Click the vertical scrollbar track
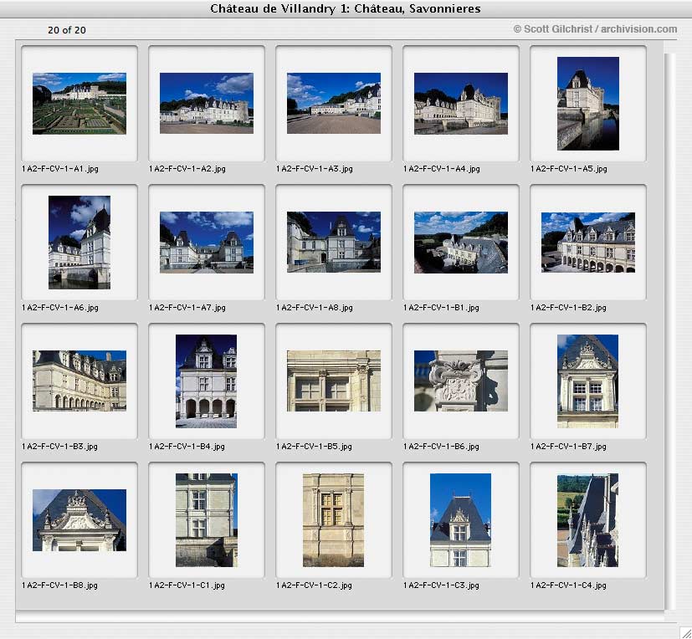This screenshot has width=692, height=639. 669,330
